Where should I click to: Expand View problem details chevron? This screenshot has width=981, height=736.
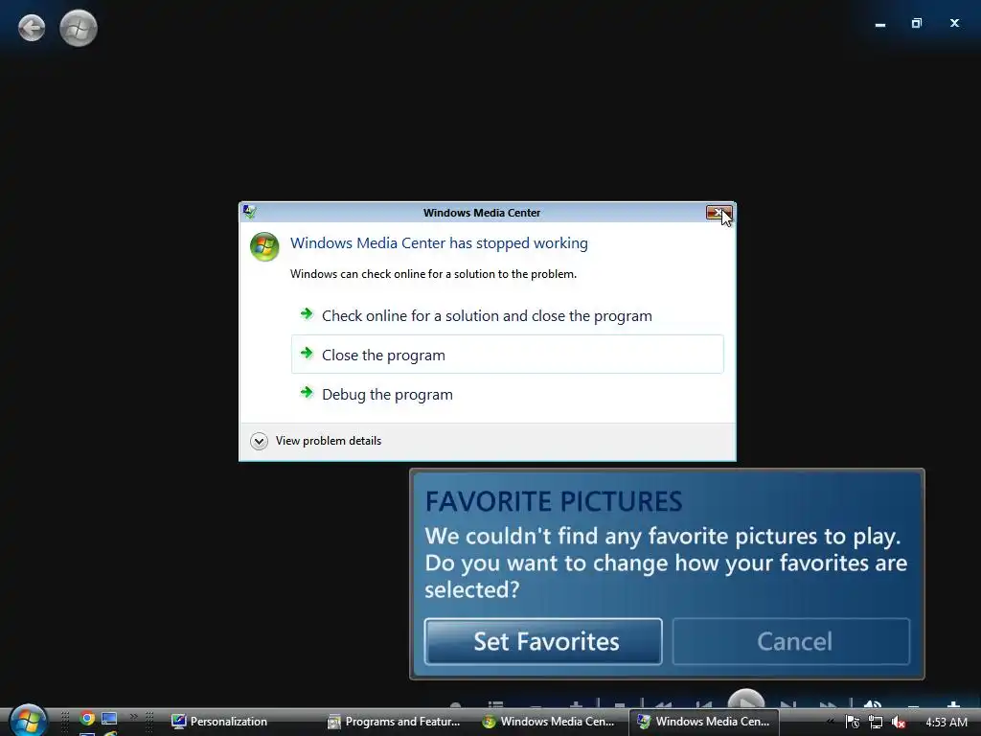259,441
